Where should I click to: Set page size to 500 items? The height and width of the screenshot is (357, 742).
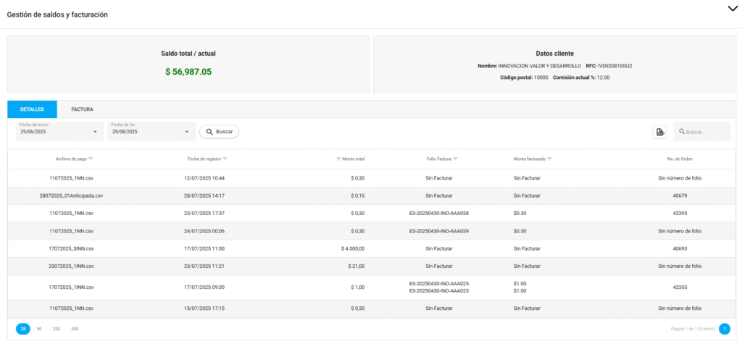75,329
